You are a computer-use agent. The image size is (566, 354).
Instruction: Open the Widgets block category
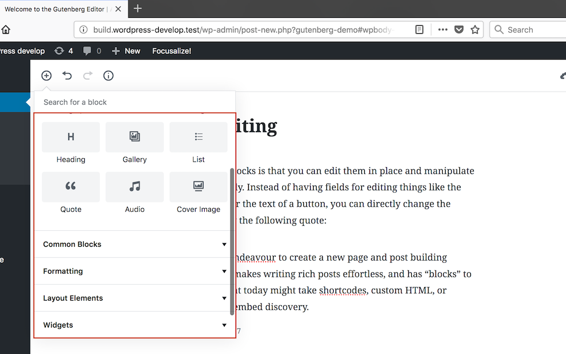click(134, 325)
